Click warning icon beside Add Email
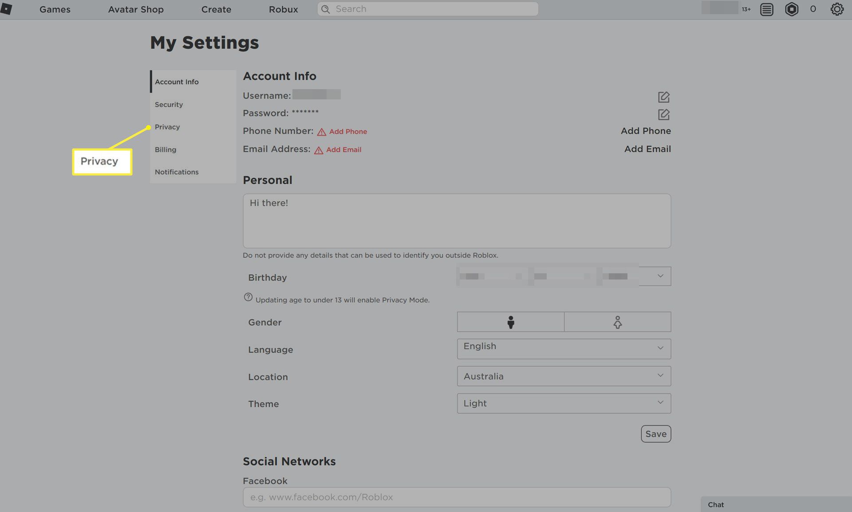Viewport: 852px width, 512px height. tap(318, 150)
